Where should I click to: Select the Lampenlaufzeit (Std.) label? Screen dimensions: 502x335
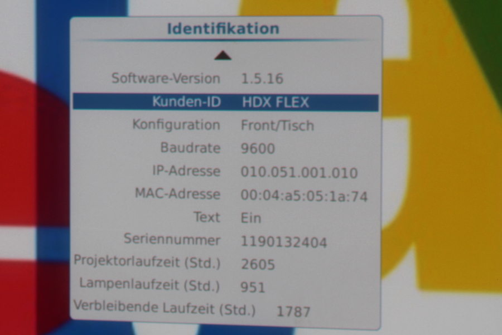point(150,285)
